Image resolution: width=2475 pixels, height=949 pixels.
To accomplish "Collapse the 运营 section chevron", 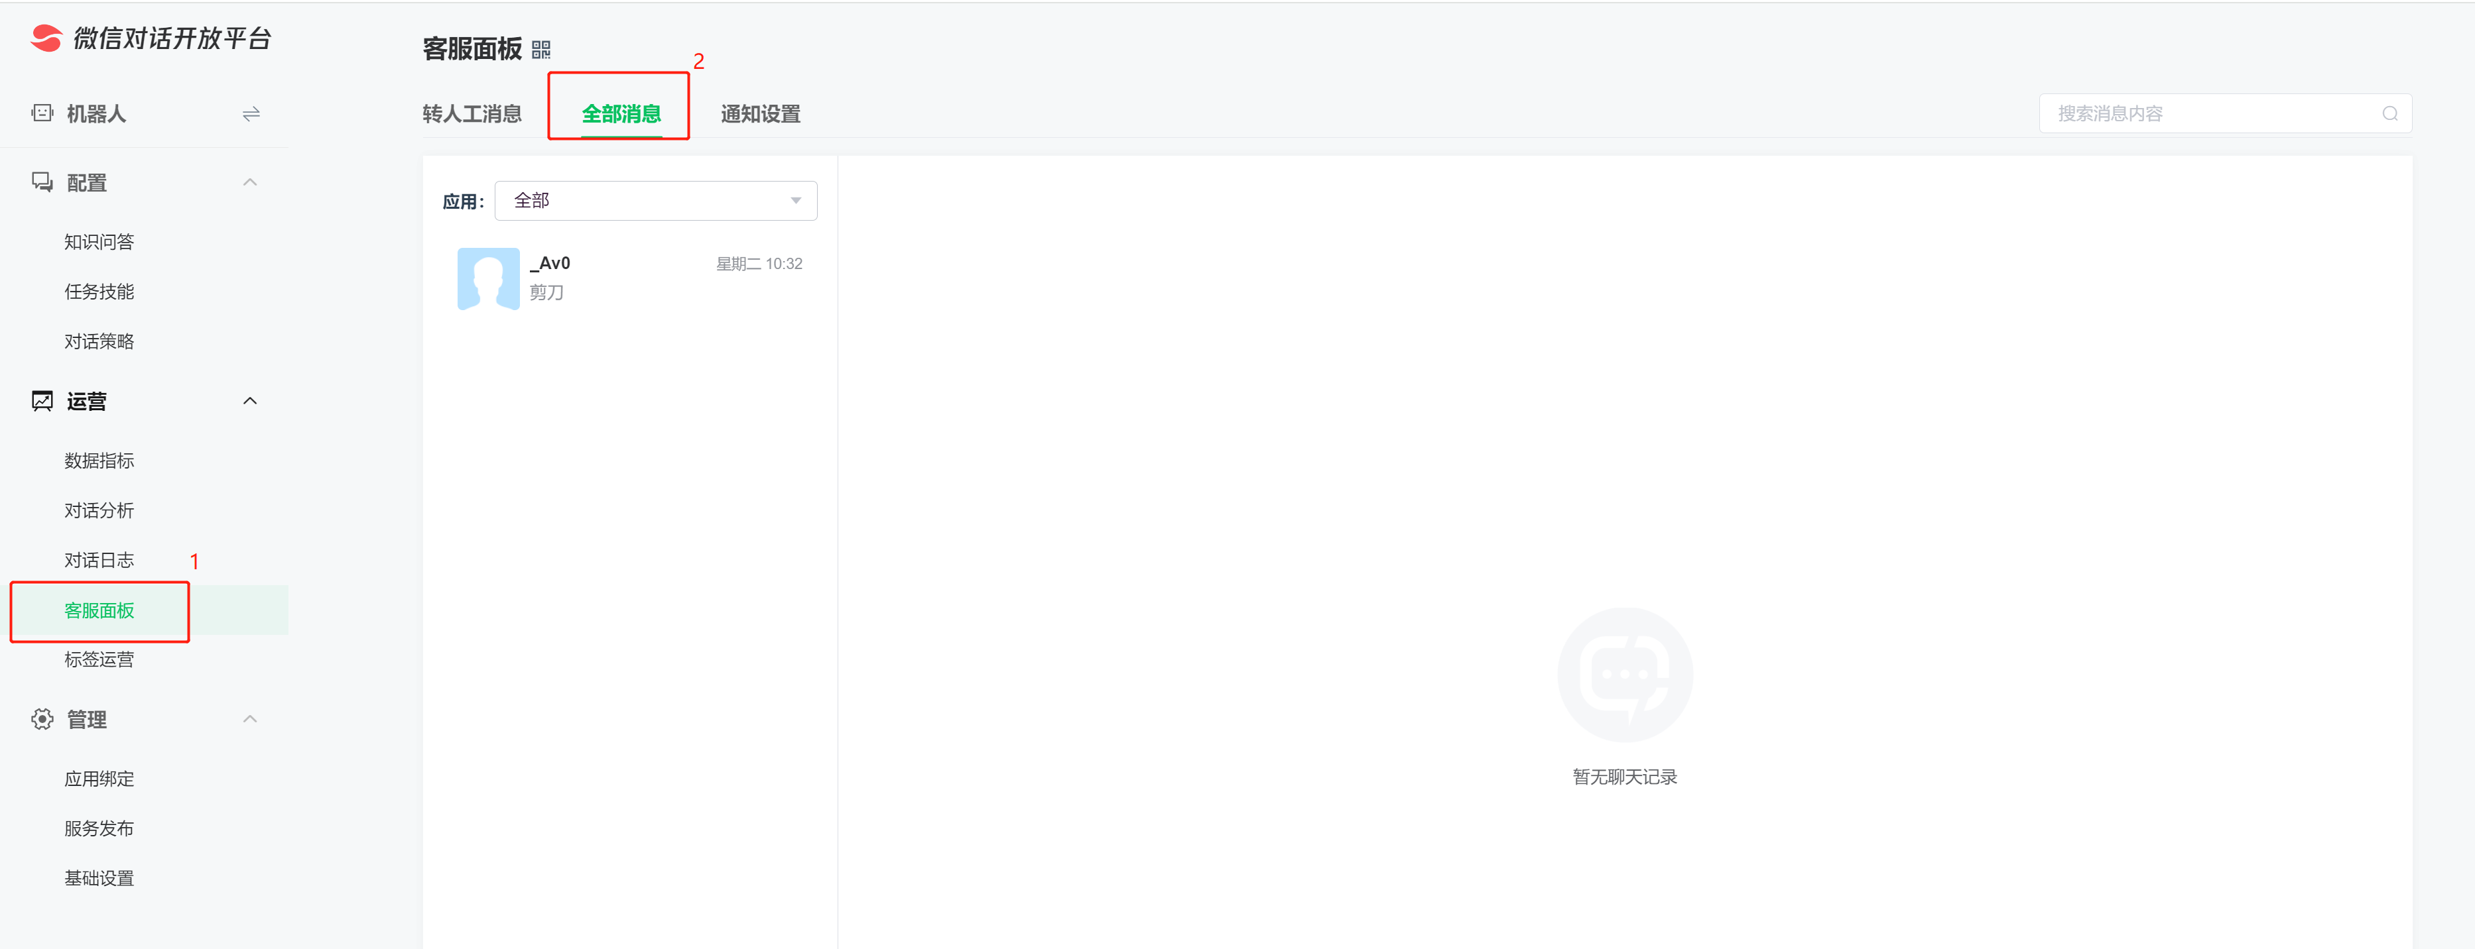I will pyautogui.click(x=250, y=402).
